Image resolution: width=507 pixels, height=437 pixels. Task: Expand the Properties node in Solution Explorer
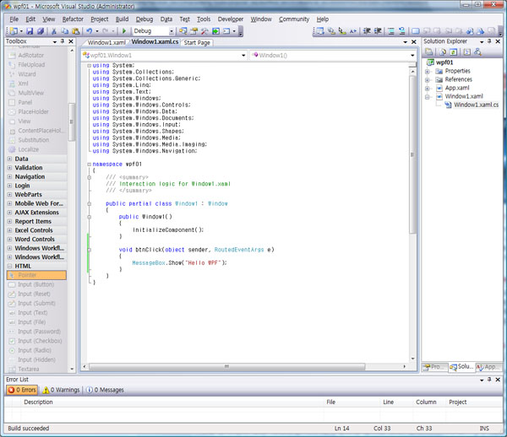(428, 72)
